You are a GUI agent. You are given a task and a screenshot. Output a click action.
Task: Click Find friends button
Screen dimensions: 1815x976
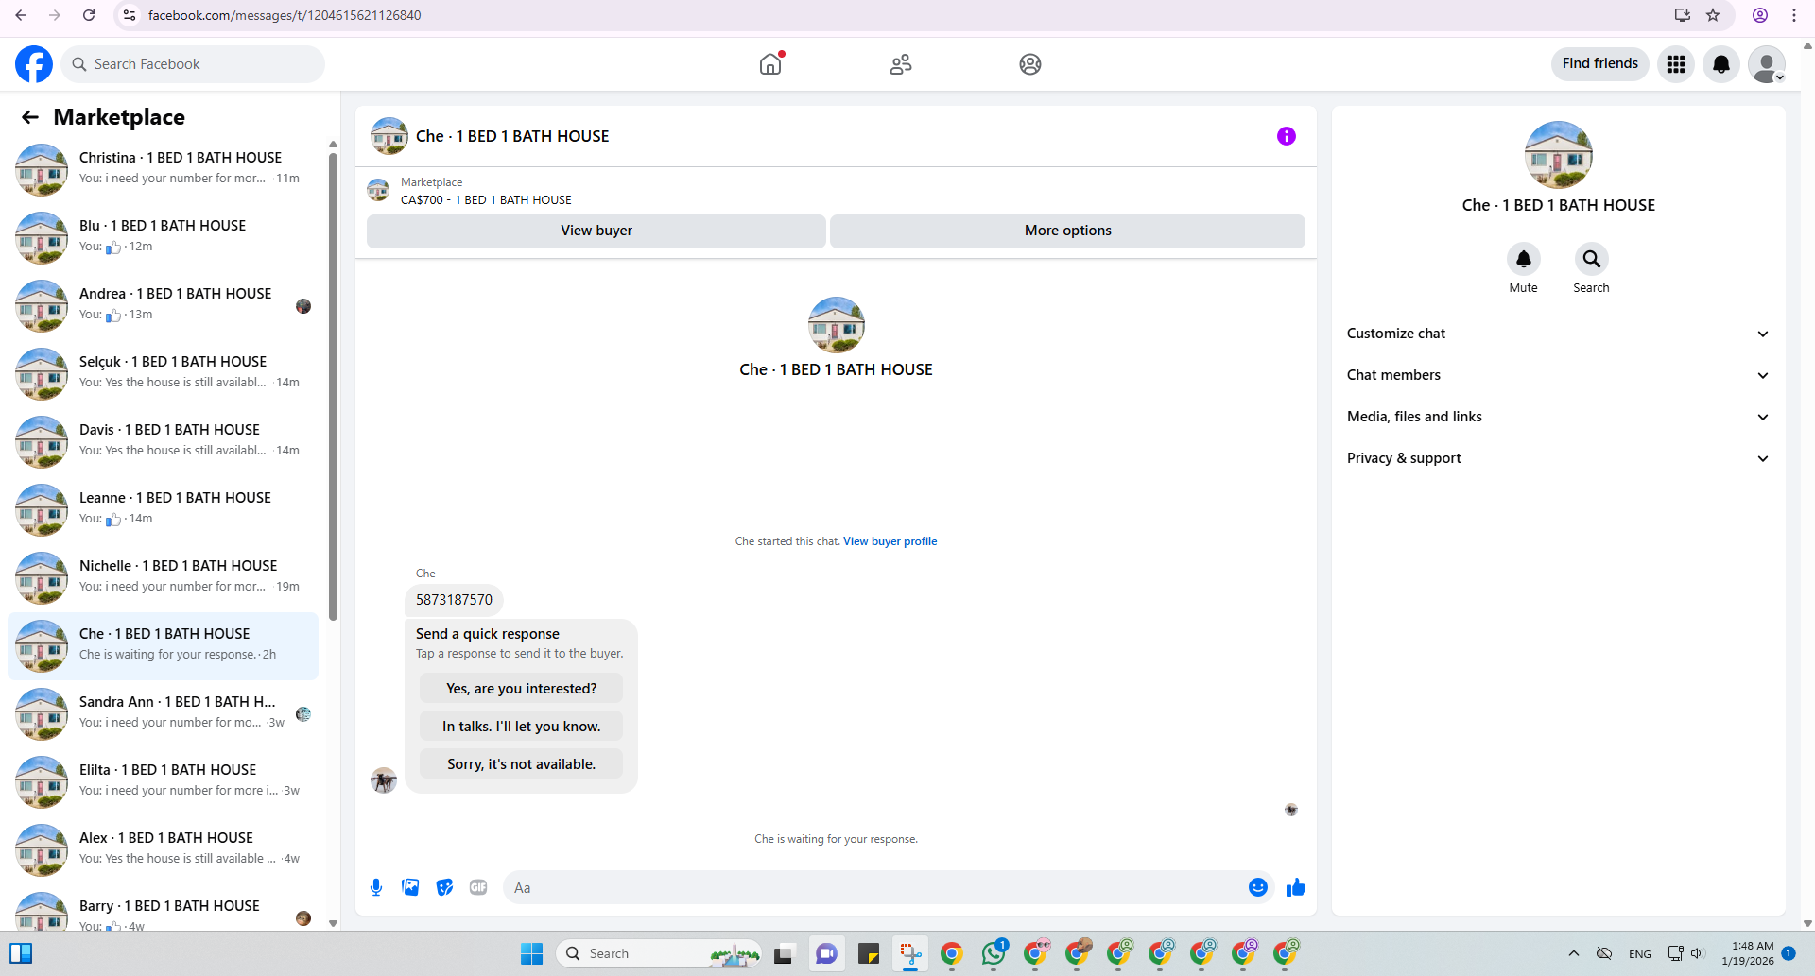pyautogui.click(x=1600, y=63)
